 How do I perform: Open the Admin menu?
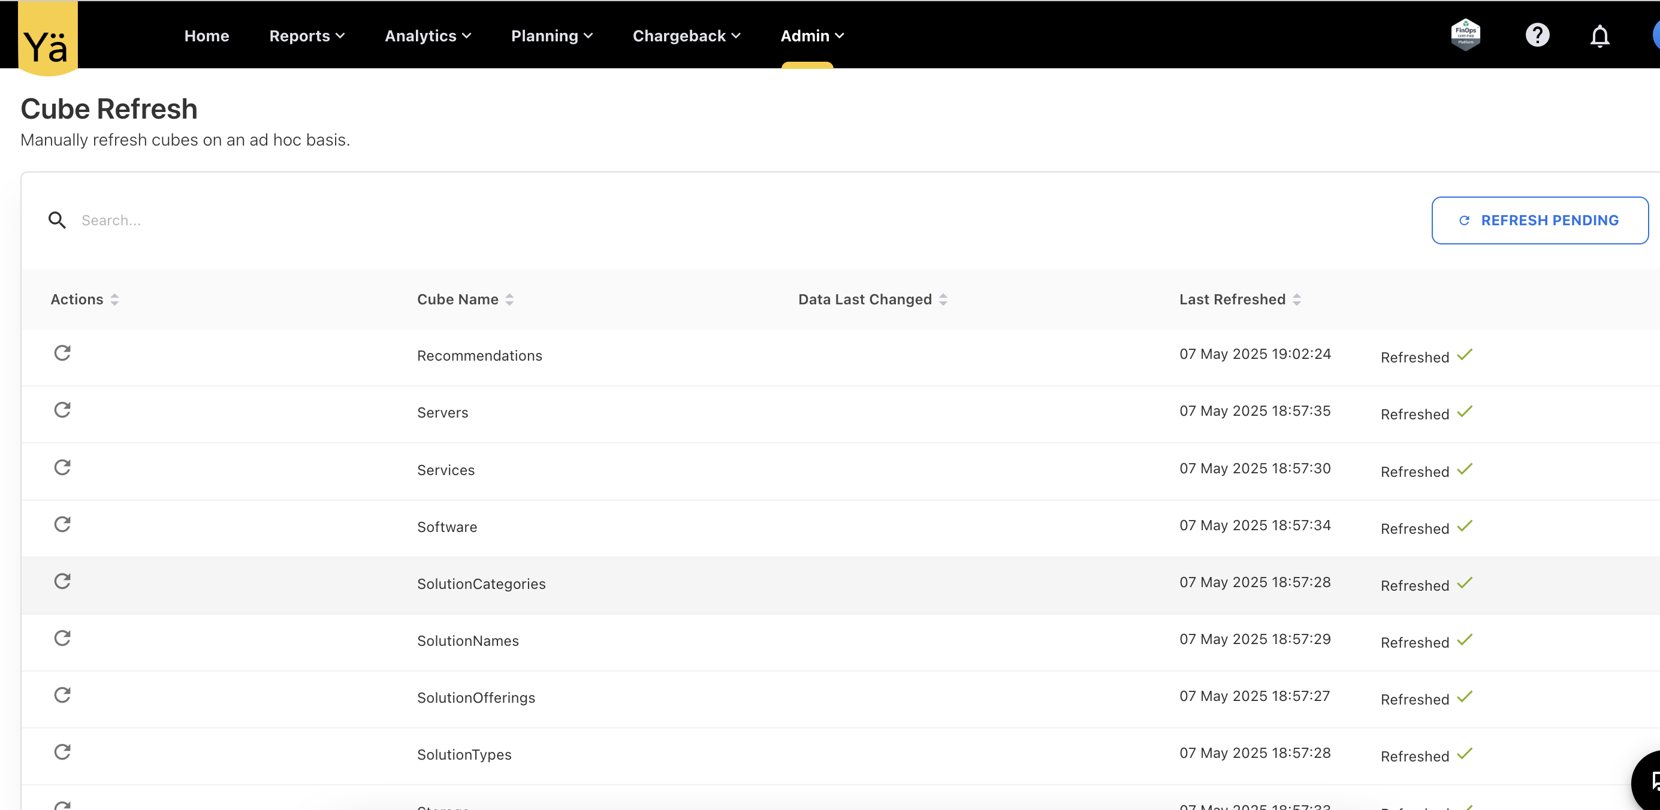[812, 36]
